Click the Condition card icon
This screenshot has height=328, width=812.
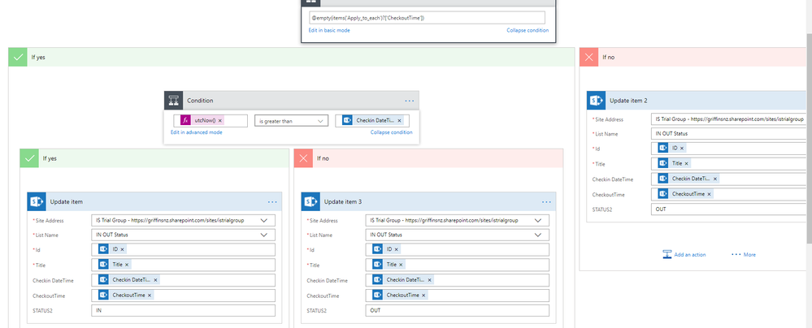pos(173,101)
